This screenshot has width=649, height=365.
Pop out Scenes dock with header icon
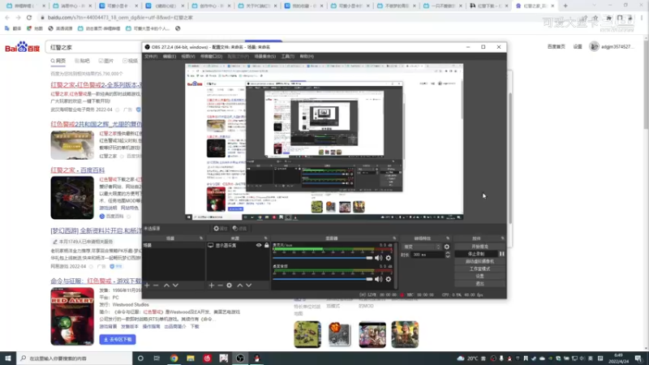[x=201, y=238]
